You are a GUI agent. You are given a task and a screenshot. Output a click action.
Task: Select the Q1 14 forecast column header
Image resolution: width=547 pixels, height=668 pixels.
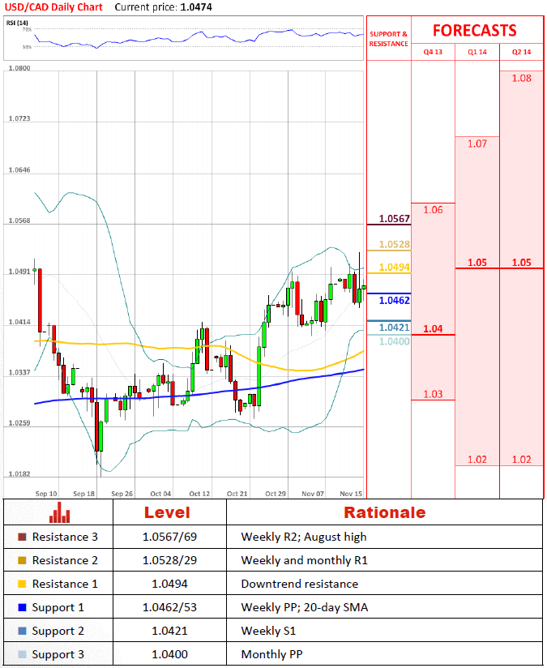coord(477,52)
